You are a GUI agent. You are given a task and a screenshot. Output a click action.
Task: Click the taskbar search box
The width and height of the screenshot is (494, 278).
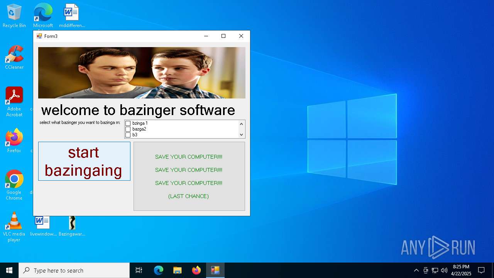tap(74, 270)
